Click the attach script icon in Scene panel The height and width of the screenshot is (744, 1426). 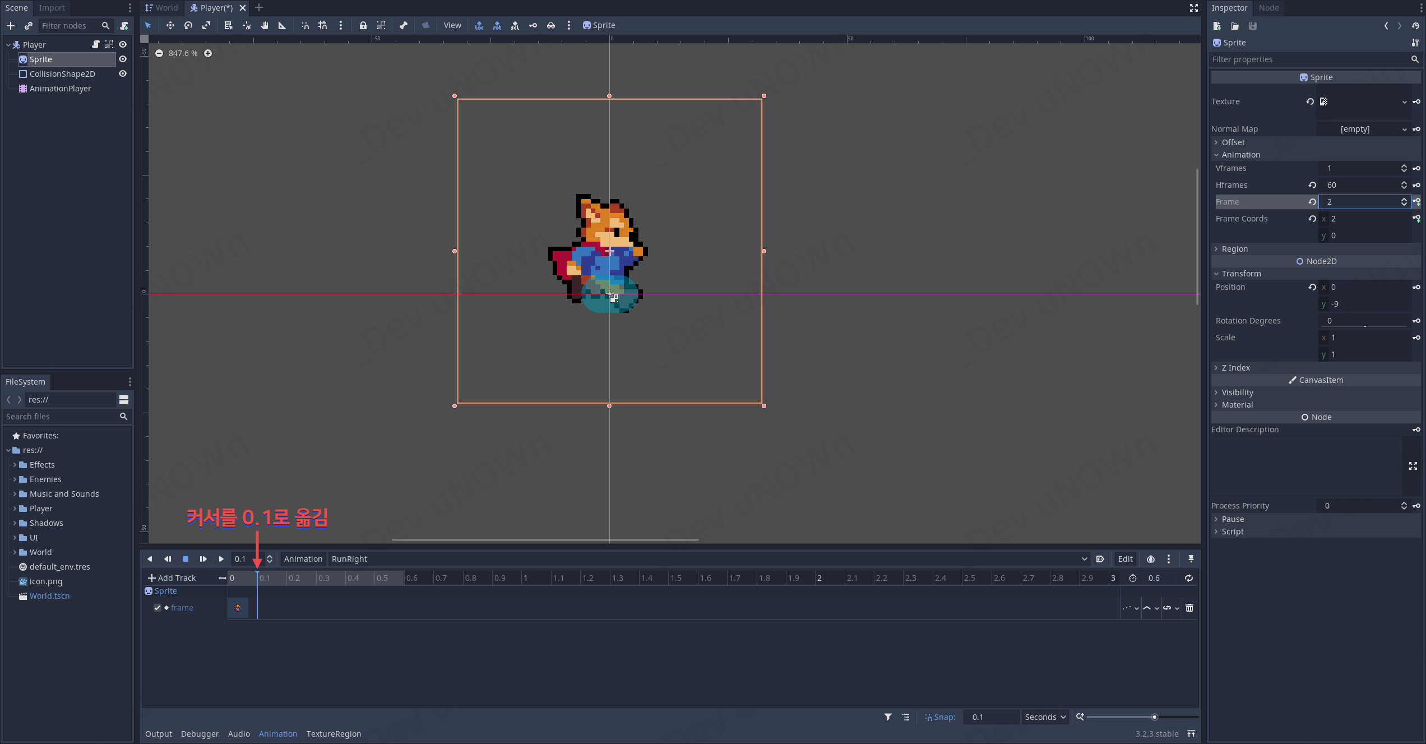124,26
